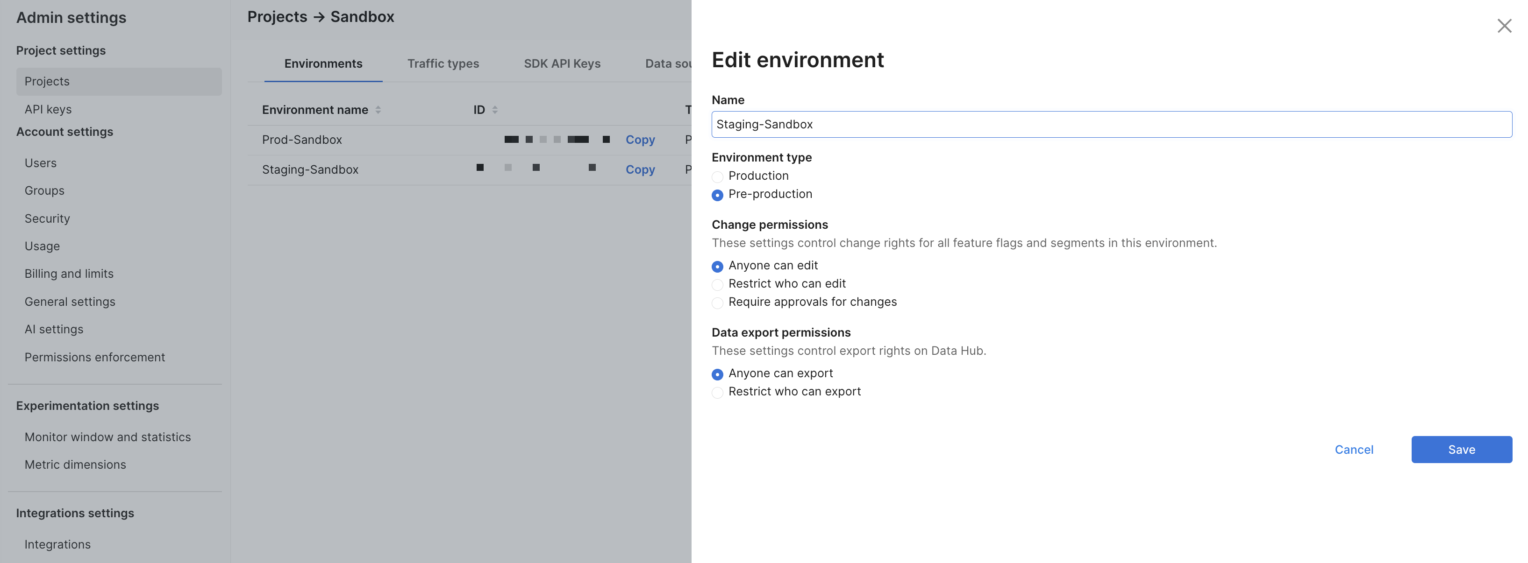Choose Restrict who can export
Image resolution: width=1528 pixels, height=563 pixels.
pyautogui.click(x=717, y=392)
